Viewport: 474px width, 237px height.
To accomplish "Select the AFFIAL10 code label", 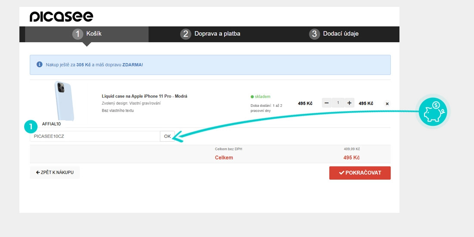I will click(51, 124).
